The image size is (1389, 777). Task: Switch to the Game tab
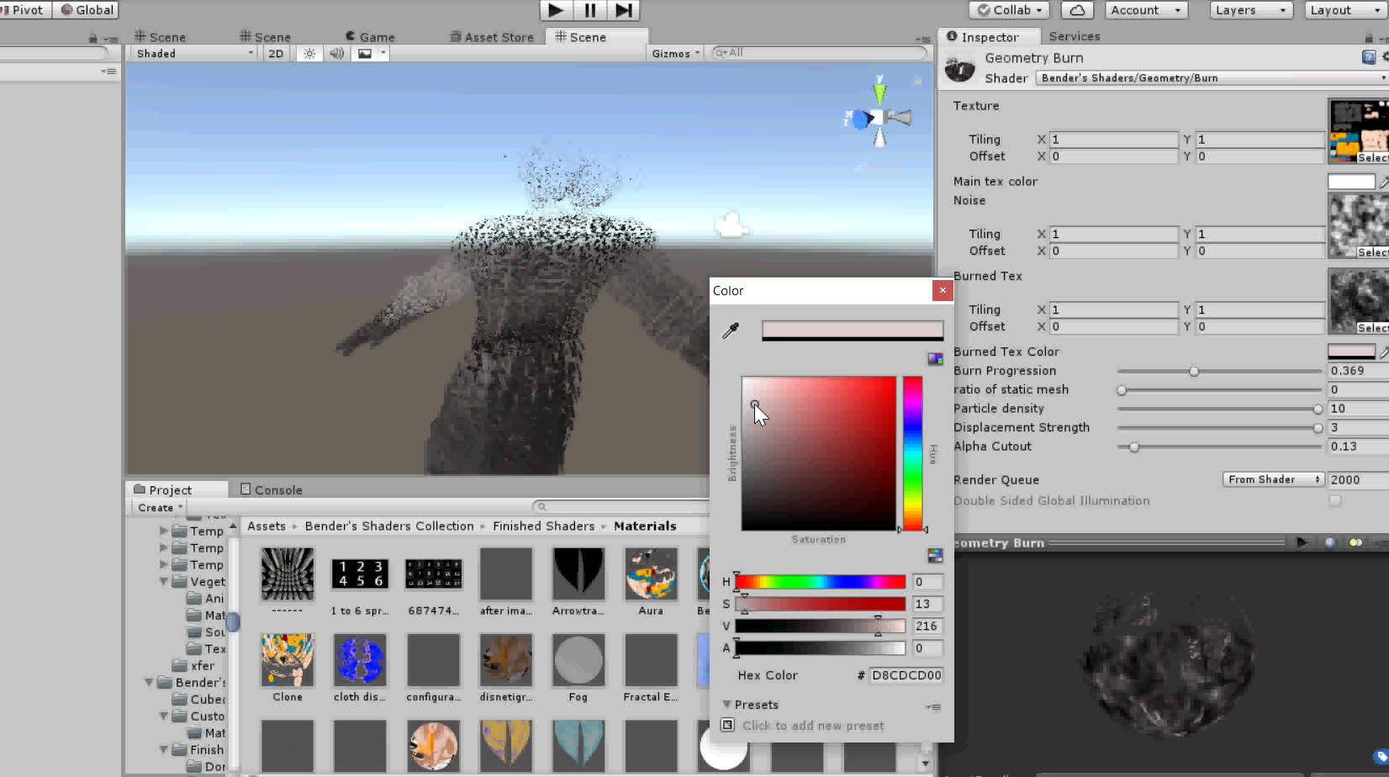[x=370, y=37]
